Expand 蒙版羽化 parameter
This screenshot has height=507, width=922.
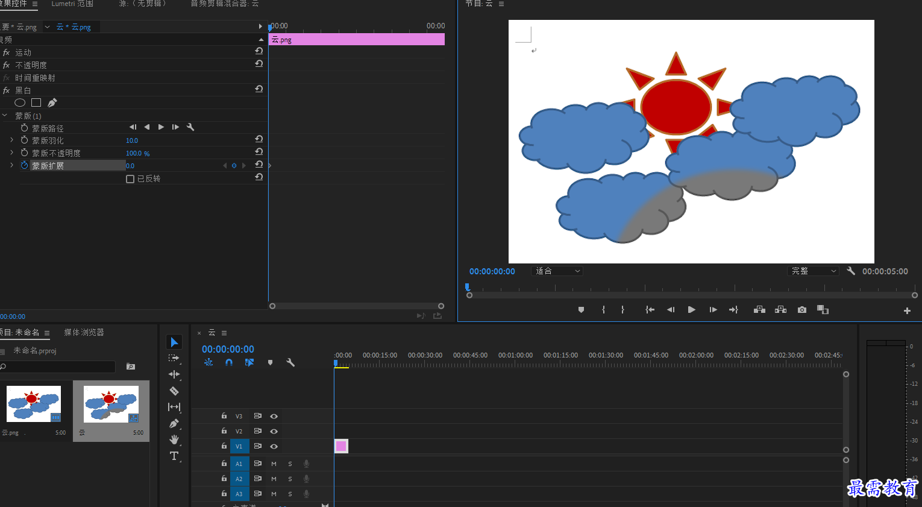pos(11,140)
